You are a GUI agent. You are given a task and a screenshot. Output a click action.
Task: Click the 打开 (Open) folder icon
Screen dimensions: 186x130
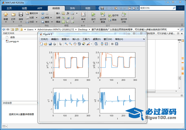[x=13, y=15]
